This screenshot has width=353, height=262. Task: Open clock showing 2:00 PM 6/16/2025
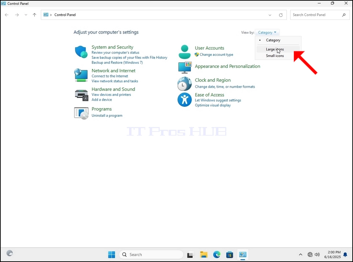coord(332,254)
